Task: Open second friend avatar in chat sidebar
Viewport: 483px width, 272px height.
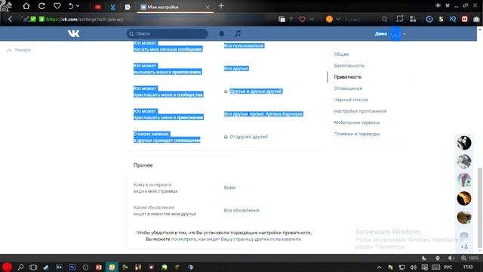Action: tap(464, 161)
